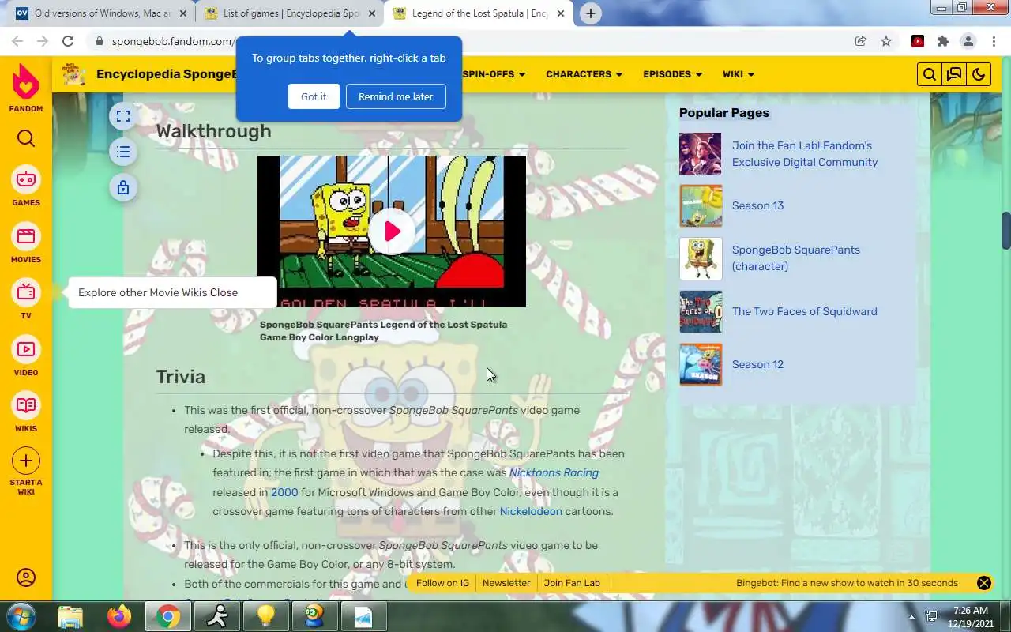Click the Newsletter link
The width and height of the screenshot is (1011, 632).
pos(506,583)
